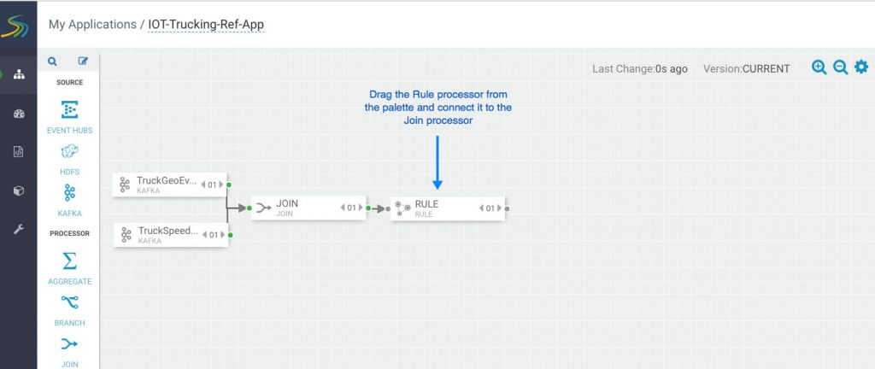This screenshot has height=369, width=875.
Task: Click the zoom in magnifier icon
Action: [x=819, y=67]
